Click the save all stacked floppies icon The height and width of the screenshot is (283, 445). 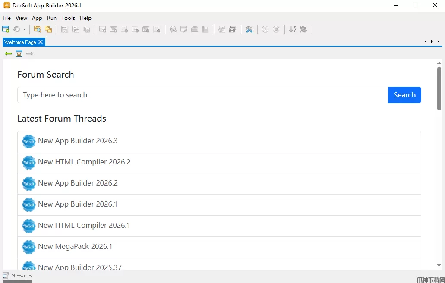(x=87, y=29)
